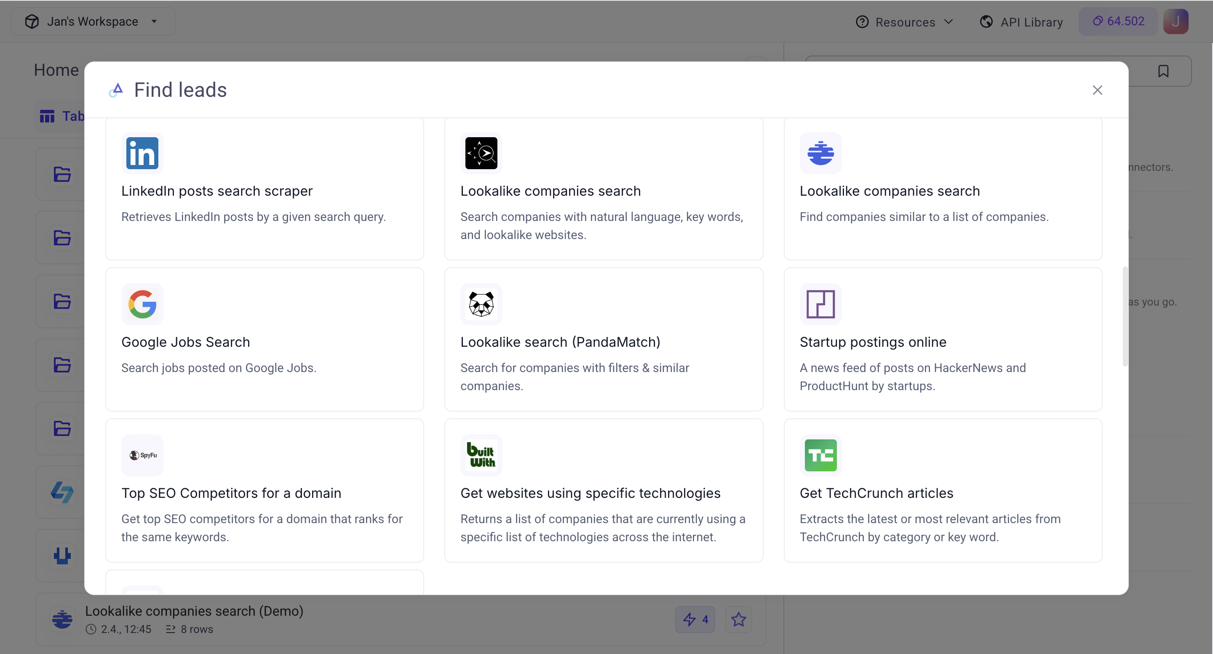1213x654 pixels.
Task: Open the Resources dropdown menu
Action: tap(905, 21)
